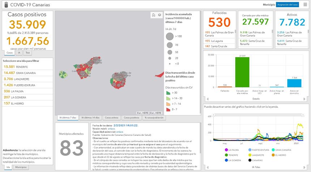Screen dimensions: 311x172
Task: Open the map layers list icon
Action: pyautogui.click(x=159, y=15)
